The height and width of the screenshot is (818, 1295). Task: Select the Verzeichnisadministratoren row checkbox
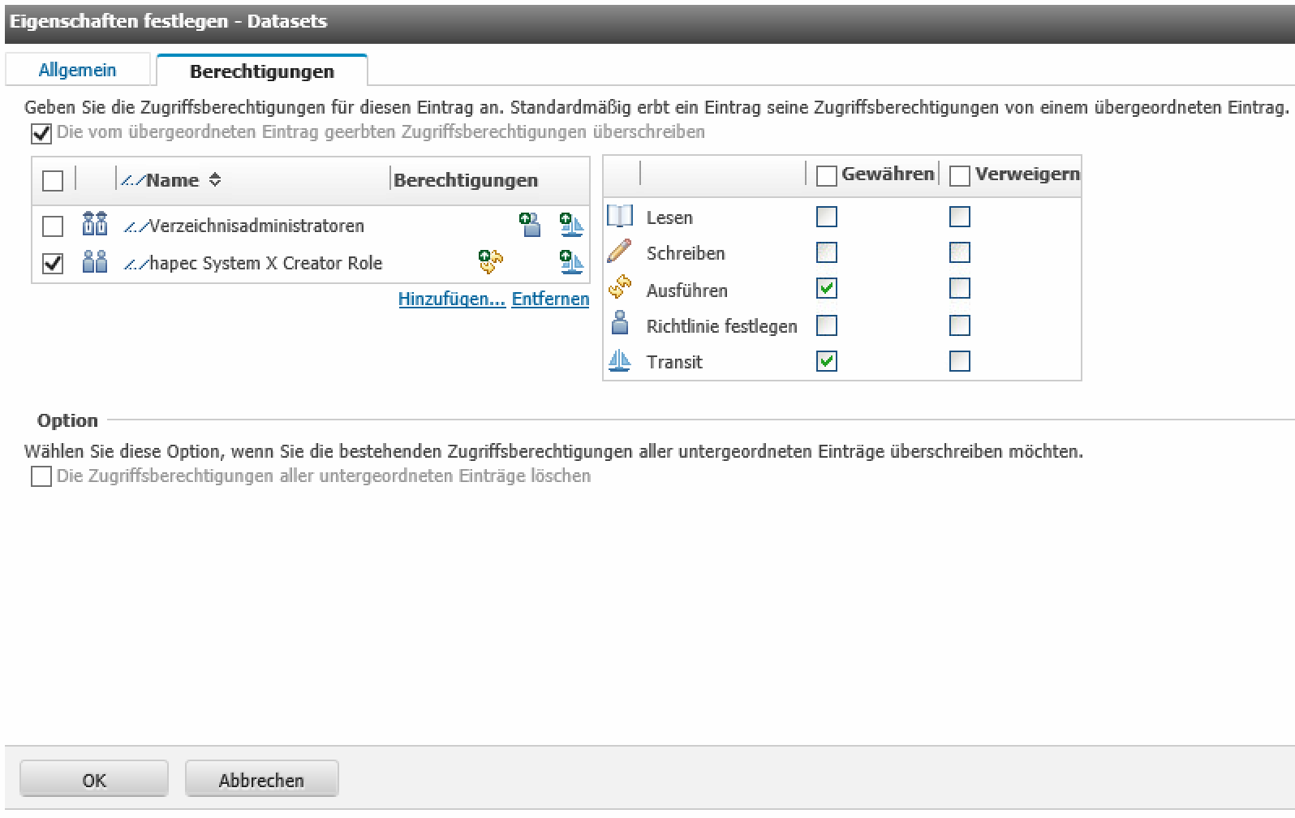pos(53,226)
